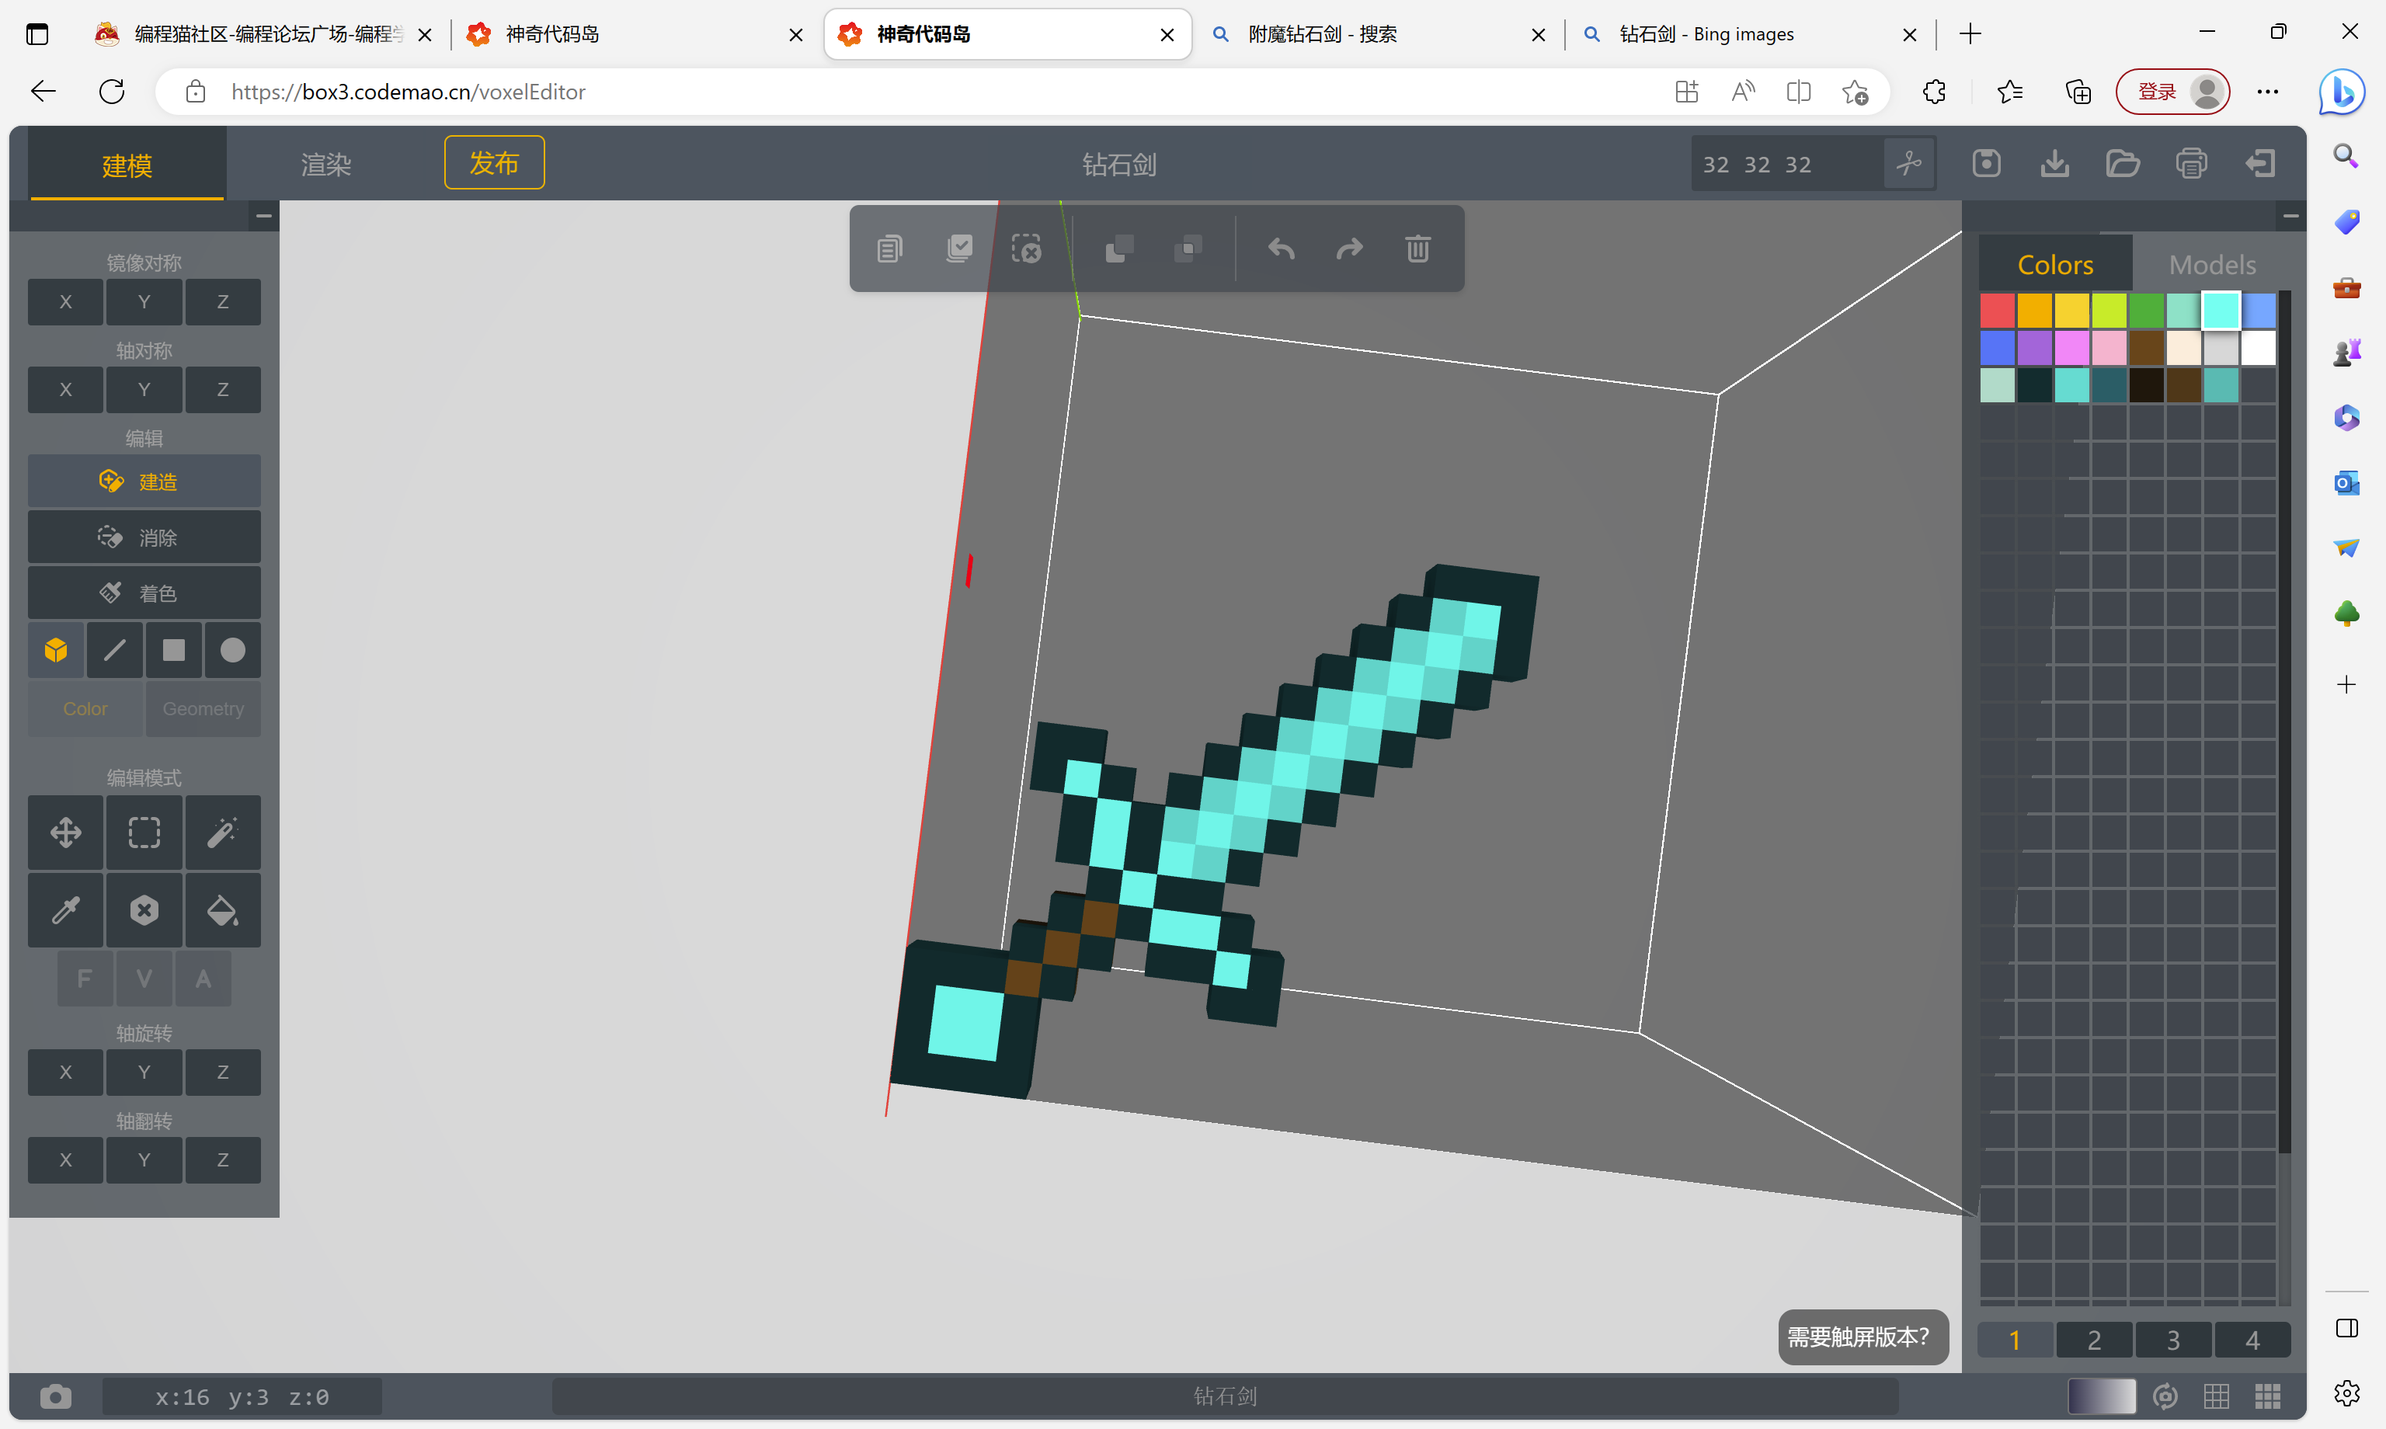Open the browser settings and more menu
The height and width of the screenshot is (1429, 2386).
click(2268, 92)
